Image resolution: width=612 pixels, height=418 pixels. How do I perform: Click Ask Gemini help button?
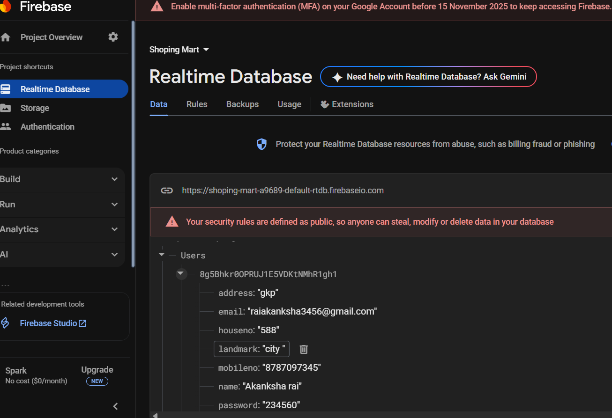[428, 77]
